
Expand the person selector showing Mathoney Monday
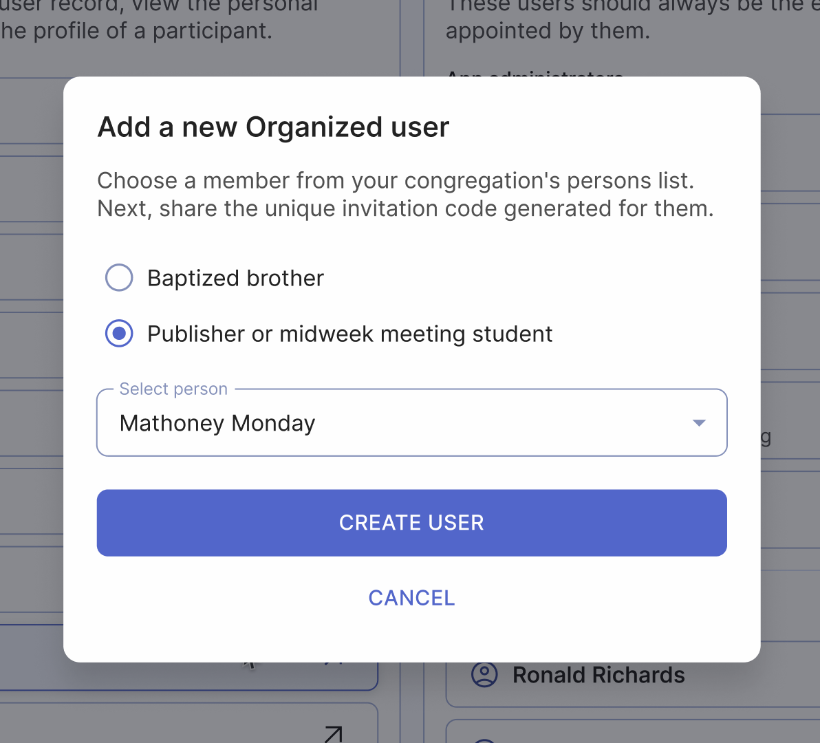(411, 422)
